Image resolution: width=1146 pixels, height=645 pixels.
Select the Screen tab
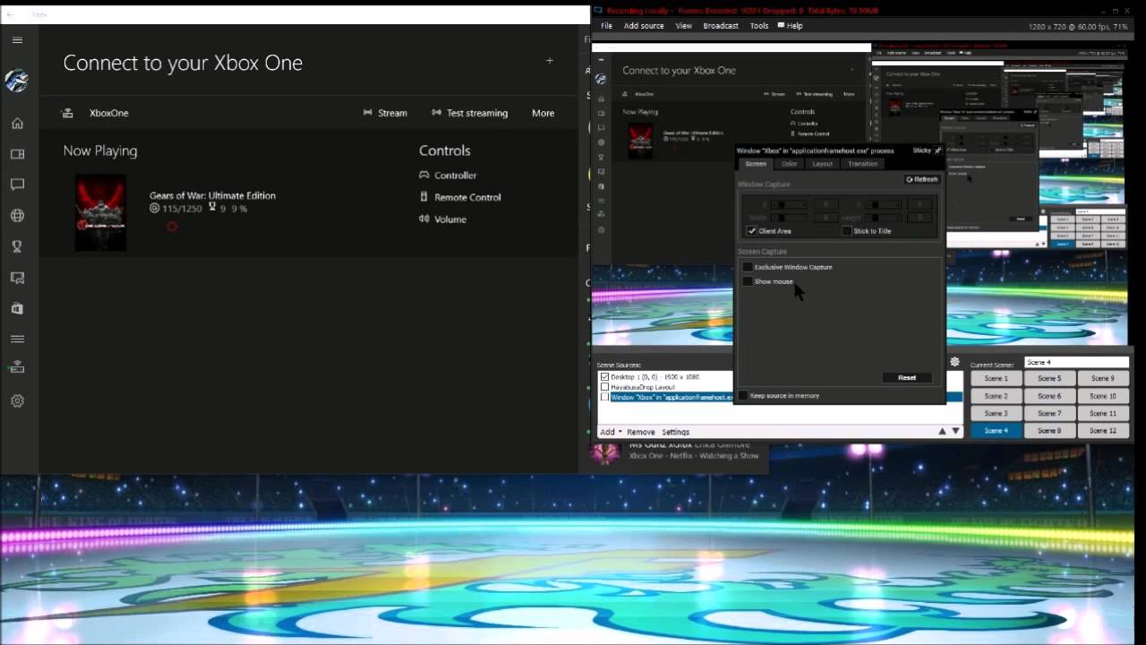756,164
